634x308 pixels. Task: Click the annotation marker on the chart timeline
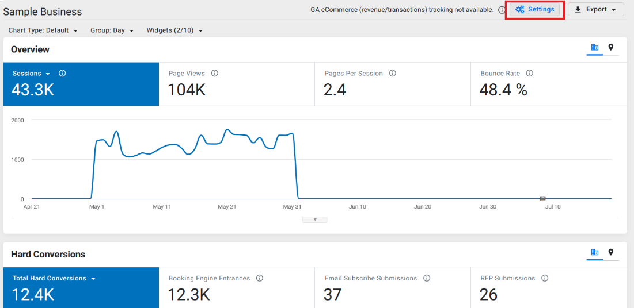(x=542, y=198)
